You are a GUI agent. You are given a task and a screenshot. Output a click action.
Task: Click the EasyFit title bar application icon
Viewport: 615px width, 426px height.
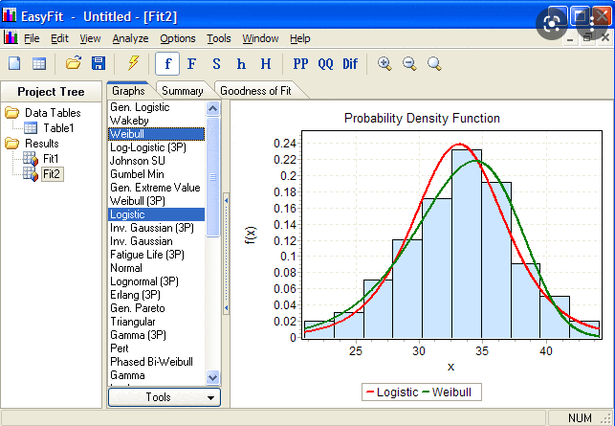pos(9,15)
